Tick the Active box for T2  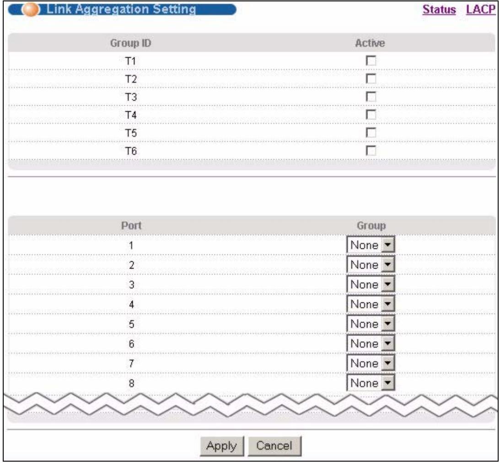coord(371,78)
